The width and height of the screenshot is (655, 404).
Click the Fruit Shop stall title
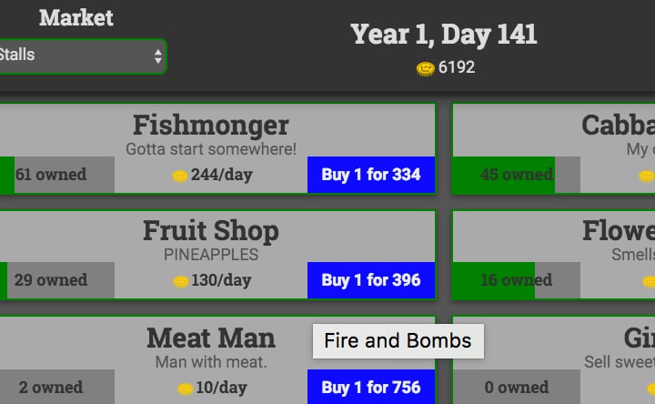pyautogui.click(x=211, y=231)
